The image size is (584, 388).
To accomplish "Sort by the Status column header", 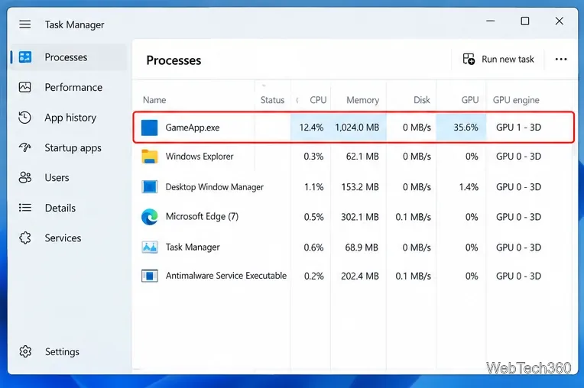I will (x=272, y=100).
